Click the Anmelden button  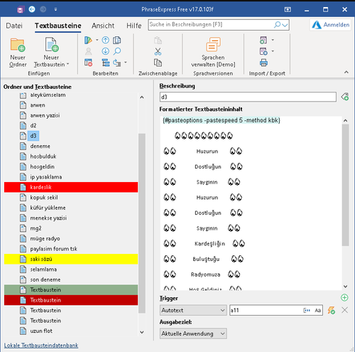coord(331,25)
